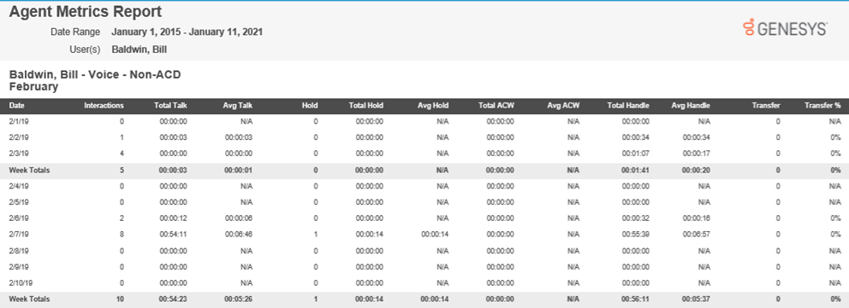The width and height of the screenshot is (849, 308).
Task: Click Avg Talk value 00:00:06 for 2/6/19
Action: (239, 218)
